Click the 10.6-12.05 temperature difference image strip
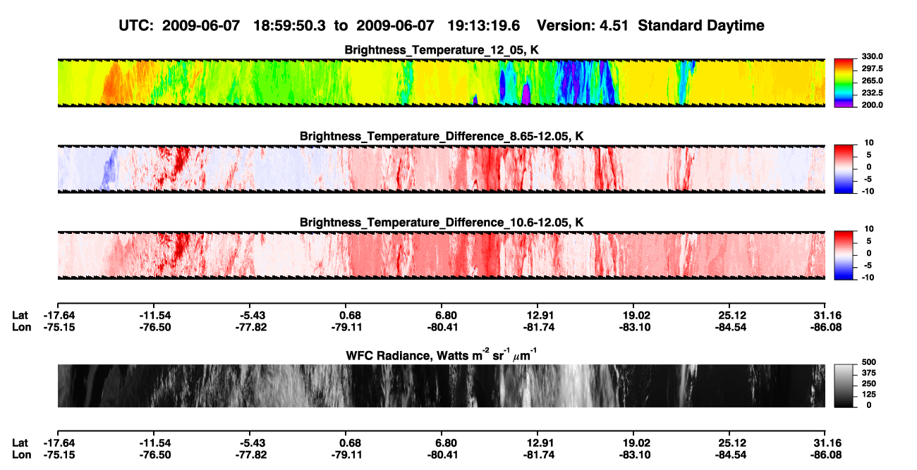Image resolution: width=917 pixels, height=470 pixels. click(442, 255)
